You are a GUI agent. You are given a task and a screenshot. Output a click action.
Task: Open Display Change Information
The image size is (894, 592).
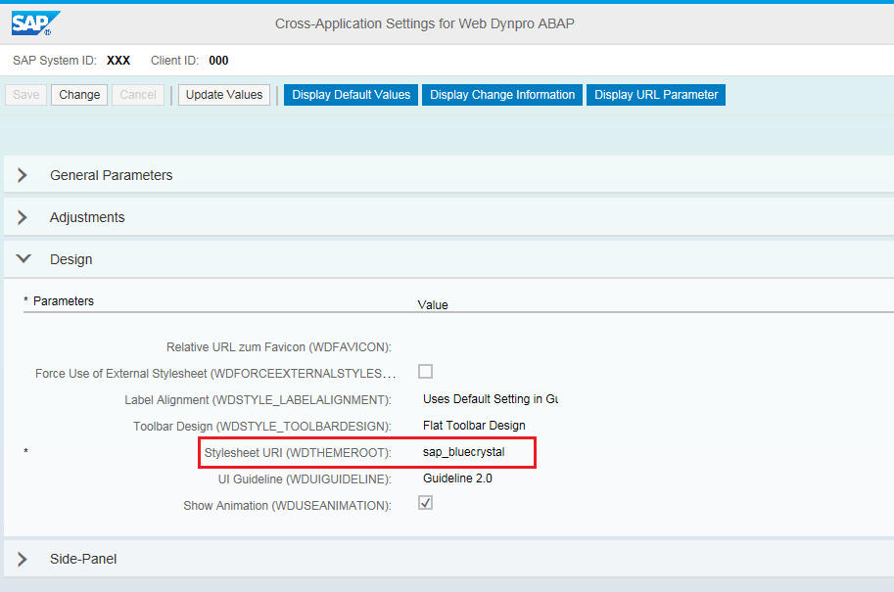tap(502, 95)
